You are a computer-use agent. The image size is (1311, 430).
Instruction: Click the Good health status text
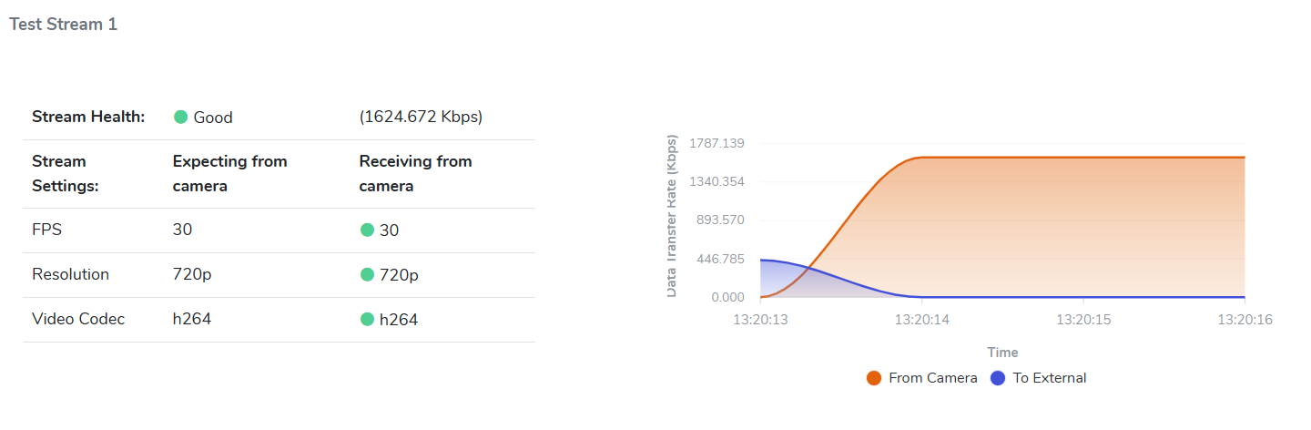pos(213,118)
